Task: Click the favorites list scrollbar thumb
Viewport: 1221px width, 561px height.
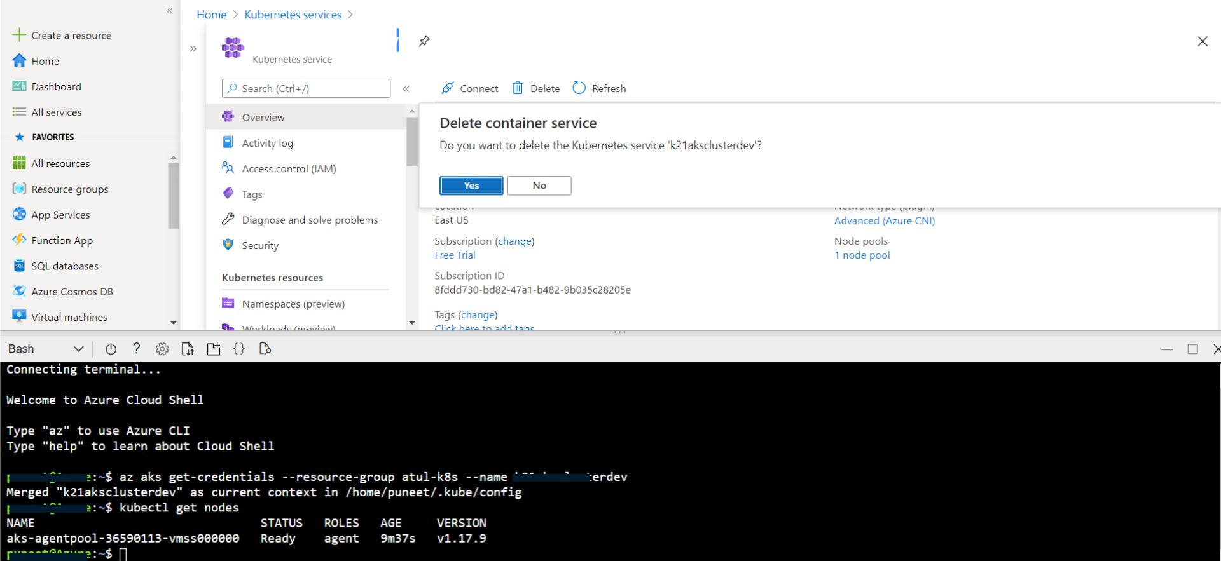Action: (174, 195)
